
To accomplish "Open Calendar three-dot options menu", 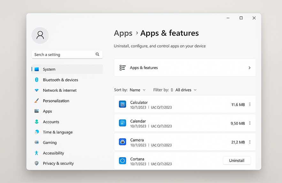I will 250,123.
